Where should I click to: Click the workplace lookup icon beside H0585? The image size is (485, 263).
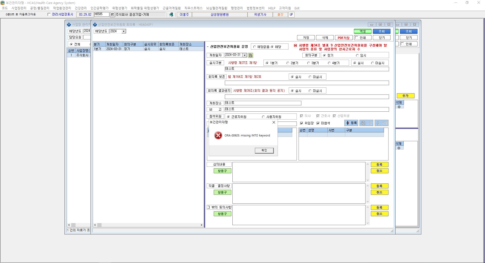pyautogui.click(x=112, y=15)
